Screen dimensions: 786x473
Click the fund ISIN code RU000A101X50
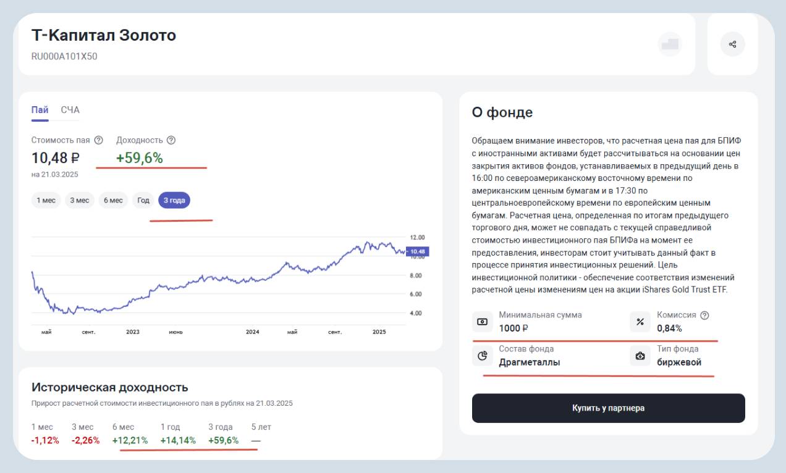tap(64, 57)
